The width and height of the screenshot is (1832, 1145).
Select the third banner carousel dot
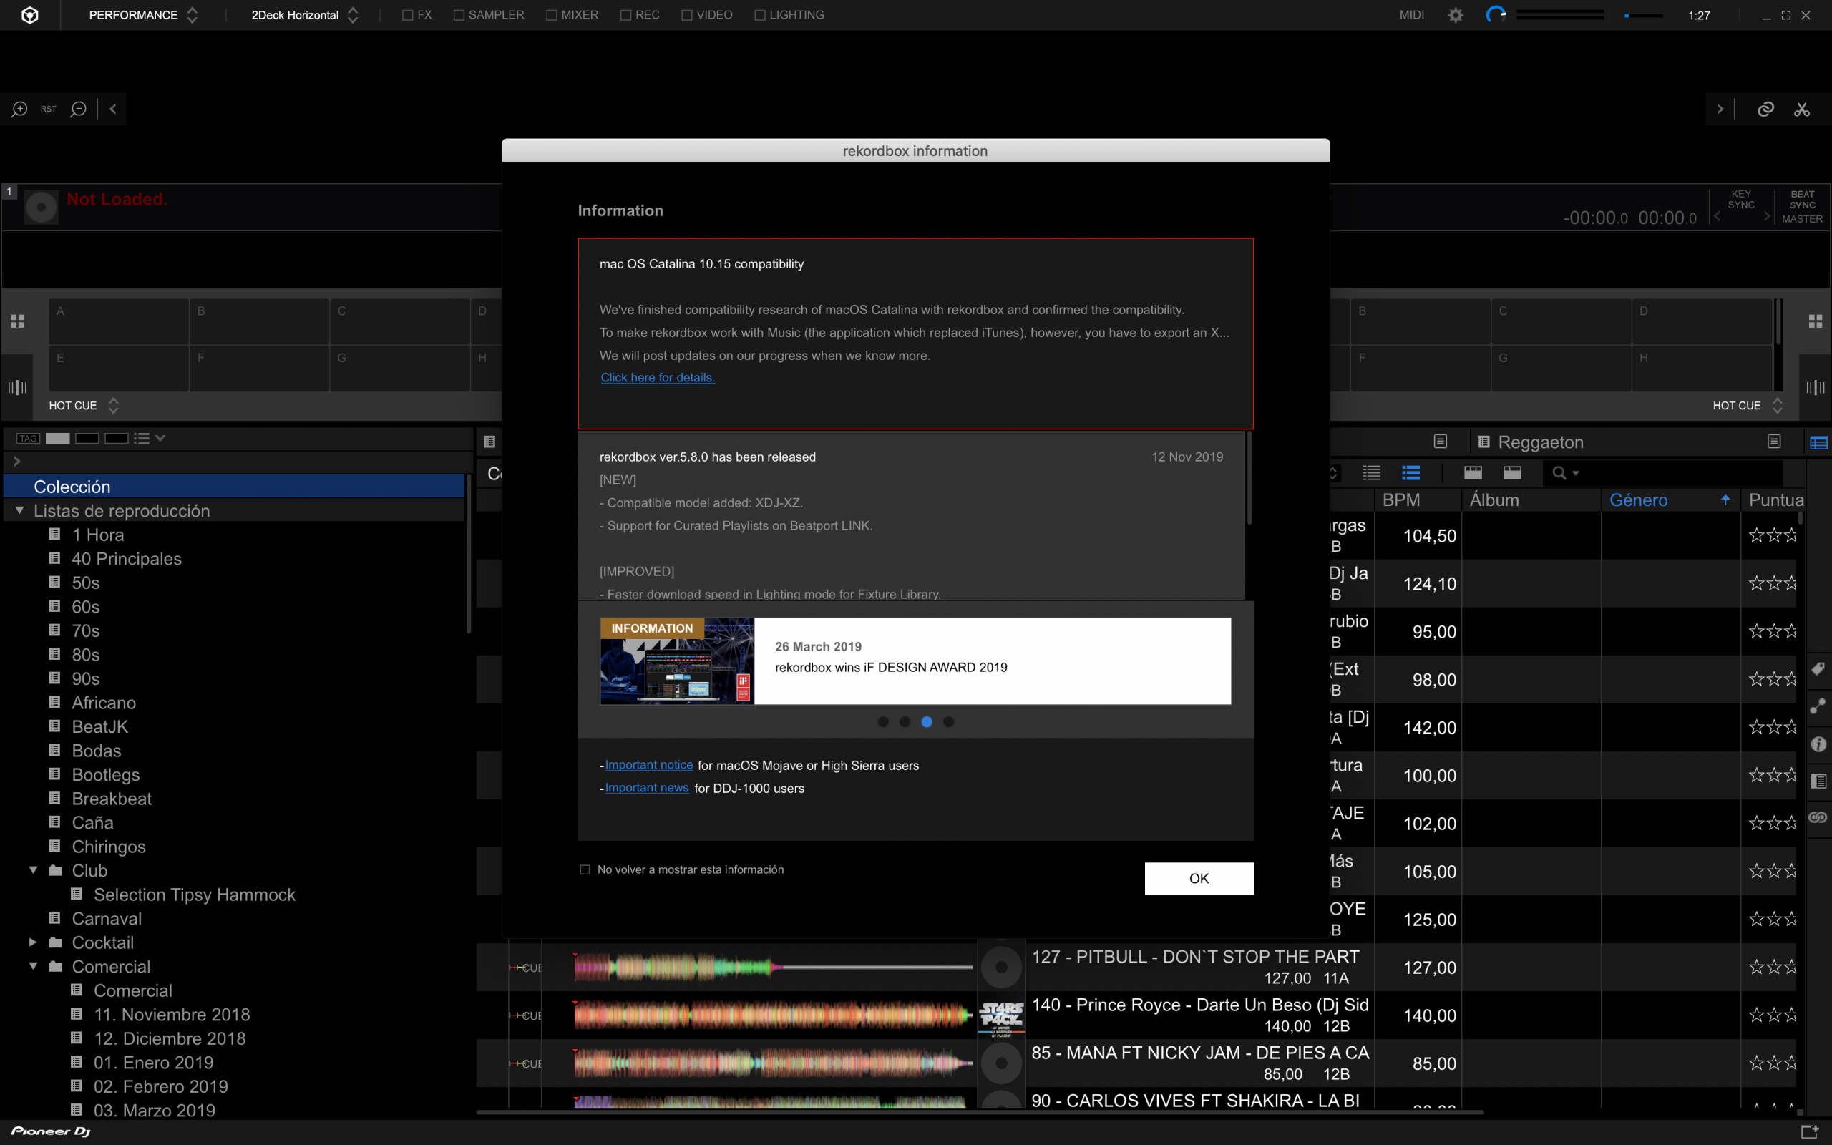927,721
